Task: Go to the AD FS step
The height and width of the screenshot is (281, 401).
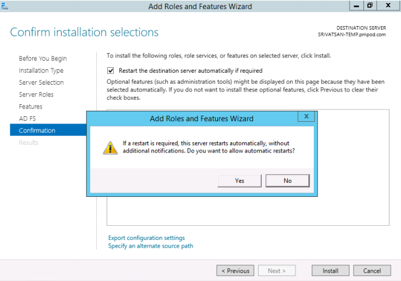Action: [27, 119]
